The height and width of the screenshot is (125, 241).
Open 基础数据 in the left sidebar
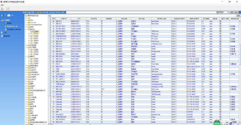[7, 36]
